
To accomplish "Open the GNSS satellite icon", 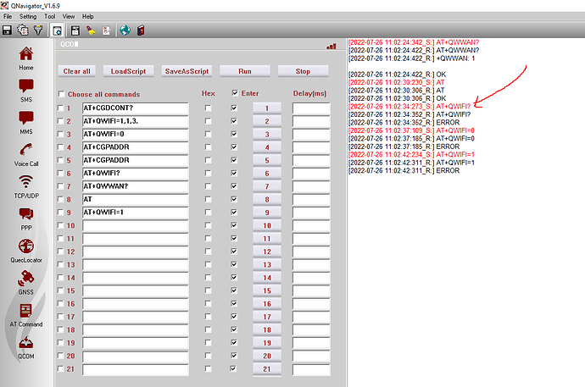I will click(26, 281).
